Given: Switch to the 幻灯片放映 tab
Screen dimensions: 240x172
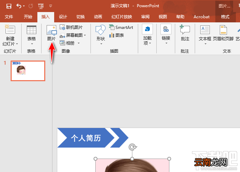Looking at the screenshot, I should pos(122,17).
